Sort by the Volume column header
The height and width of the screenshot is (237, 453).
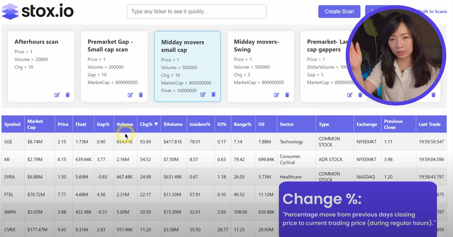pos(125,124)
